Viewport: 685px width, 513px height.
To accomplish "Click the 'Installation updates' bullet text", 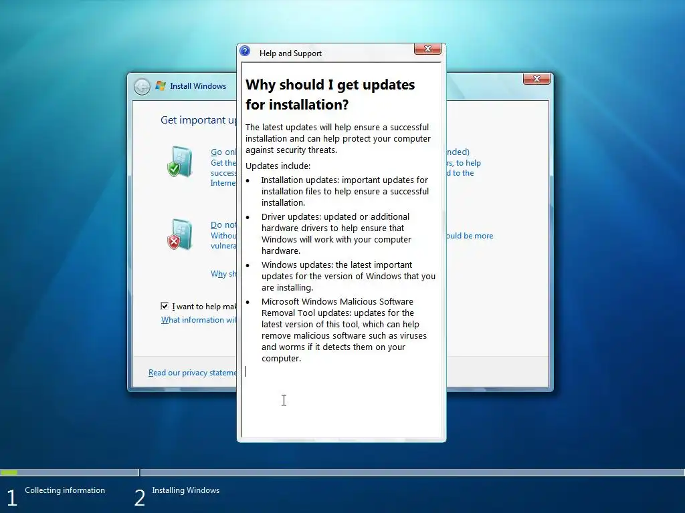I will 345,191.
